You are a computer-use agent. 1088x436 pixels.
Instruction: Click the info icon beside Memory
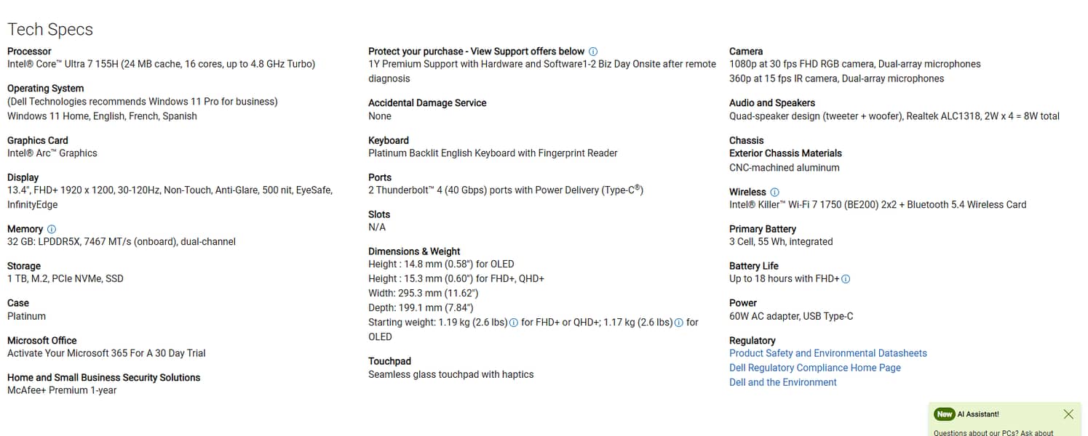pyautogui.click(x=52, y=229)
